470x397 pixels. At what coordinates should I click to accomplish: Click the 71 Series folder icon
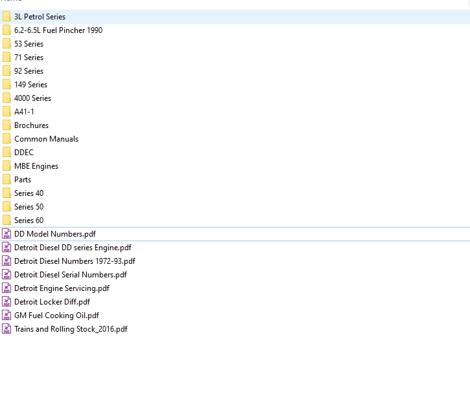(x=6, y=58)
